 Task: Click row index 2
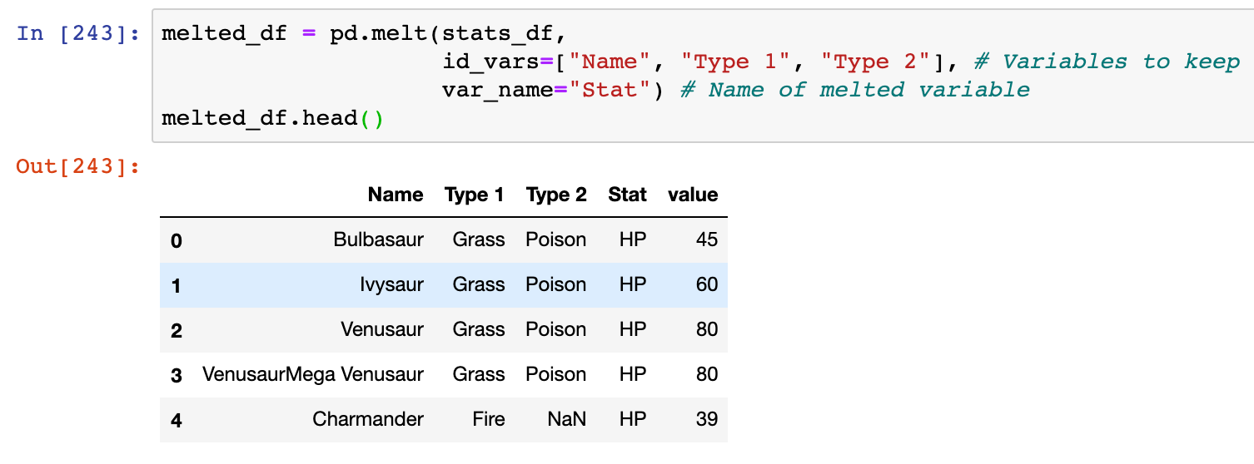click(x=176, y=331)
